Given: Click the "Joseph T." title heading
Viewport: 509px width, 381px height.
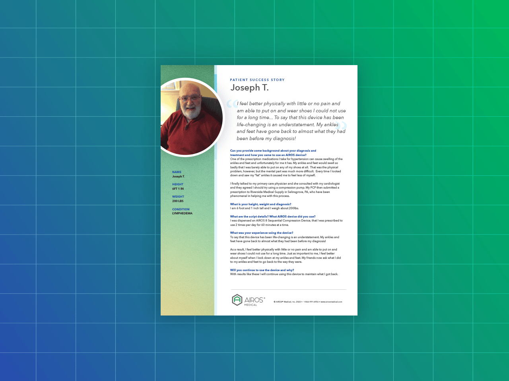Looking at the screenshot, I should (x=249, y=88).
